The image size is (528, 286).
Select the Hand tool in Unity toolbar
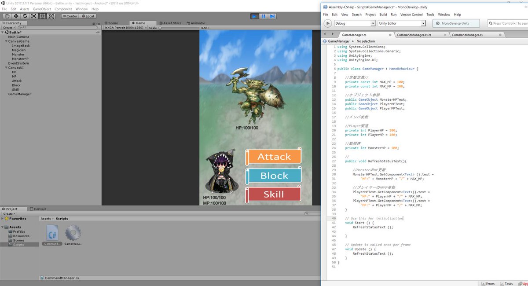pos(7,16)
